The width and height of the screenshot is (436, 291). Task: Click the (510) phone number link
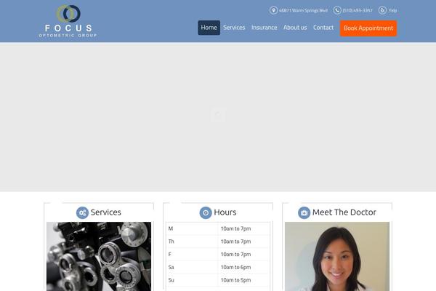point(358,11)
